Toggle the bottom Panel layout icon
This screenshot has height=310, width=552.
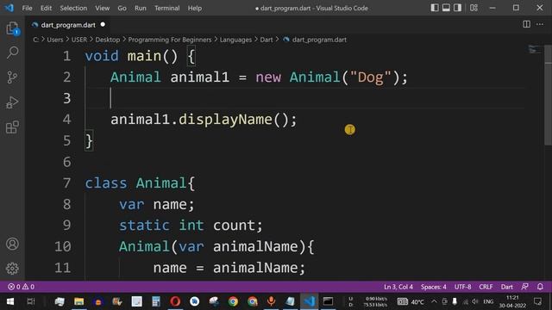pos(446,8)
